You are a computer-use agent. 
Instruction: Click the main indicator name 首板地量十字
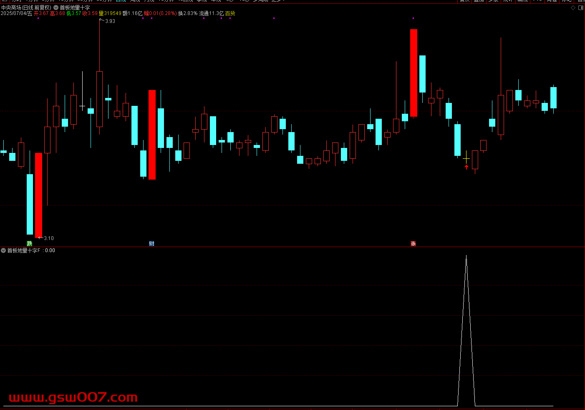tap(75, 7)
